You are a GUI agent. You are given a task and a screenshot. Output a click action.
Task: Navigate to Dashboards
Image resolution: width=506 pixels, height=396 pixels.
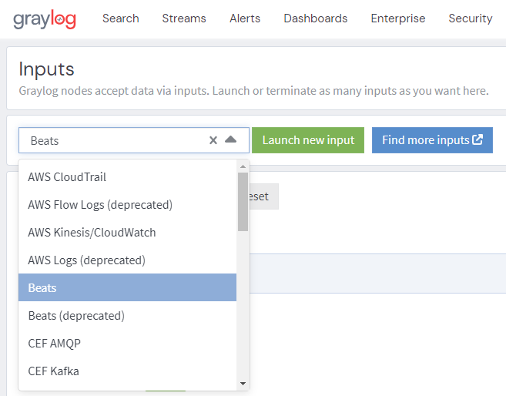316,18
